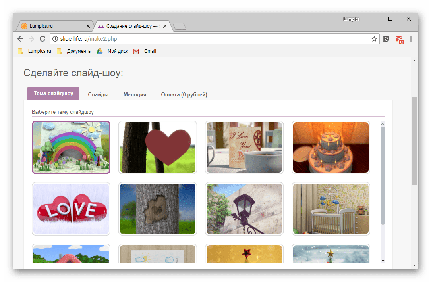Switch to the Lumpics.ru browser tab
Image resolution: width=431 pixels, height=282 pixels.
tap(55, 26)
